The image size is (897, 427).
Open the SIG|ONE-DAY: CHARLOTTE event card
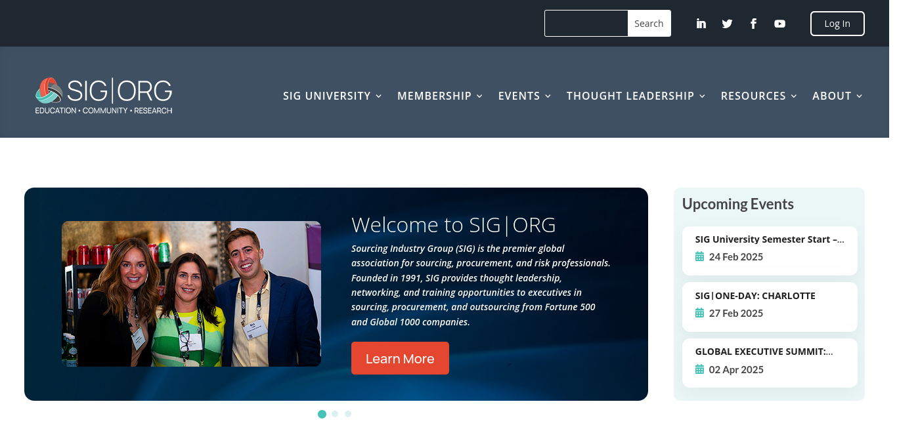coord(770,306)
